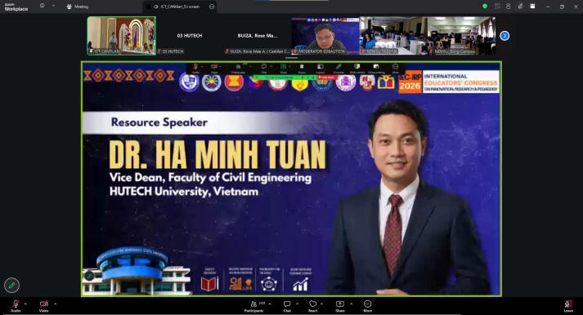This screenshot has height=315, width=583.
Task: Expand the caret next to Participants
Action: 270,304
